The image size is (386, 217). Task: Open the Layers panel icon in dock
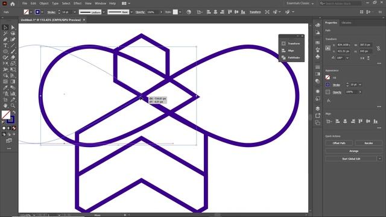pos(318,108)
